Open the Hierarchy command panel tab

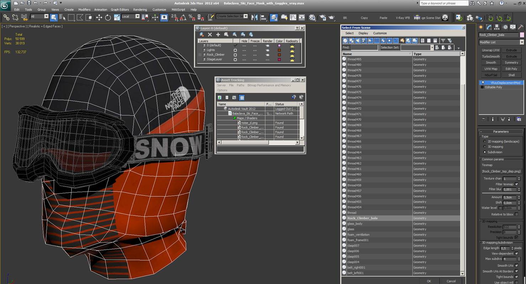(x=497, y=27)
